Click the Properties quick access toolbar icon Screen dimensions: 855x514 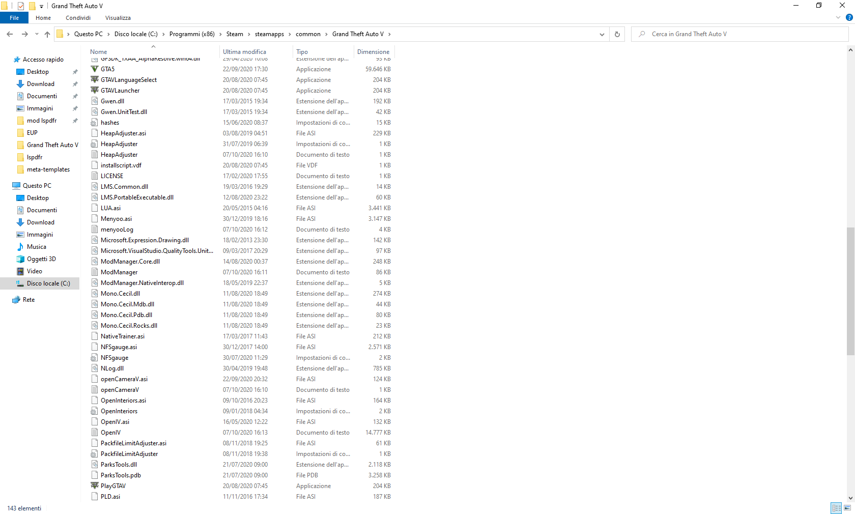(x=21, y=6)
